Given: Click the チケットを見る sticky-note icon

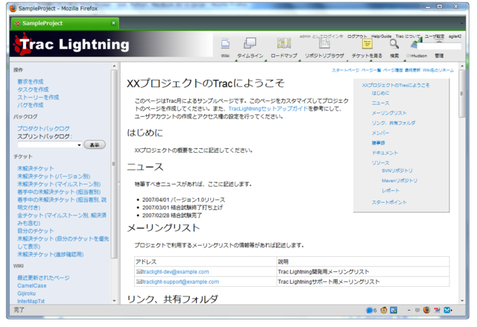Looking at the screenshot, I should click(x=367, y=44).
